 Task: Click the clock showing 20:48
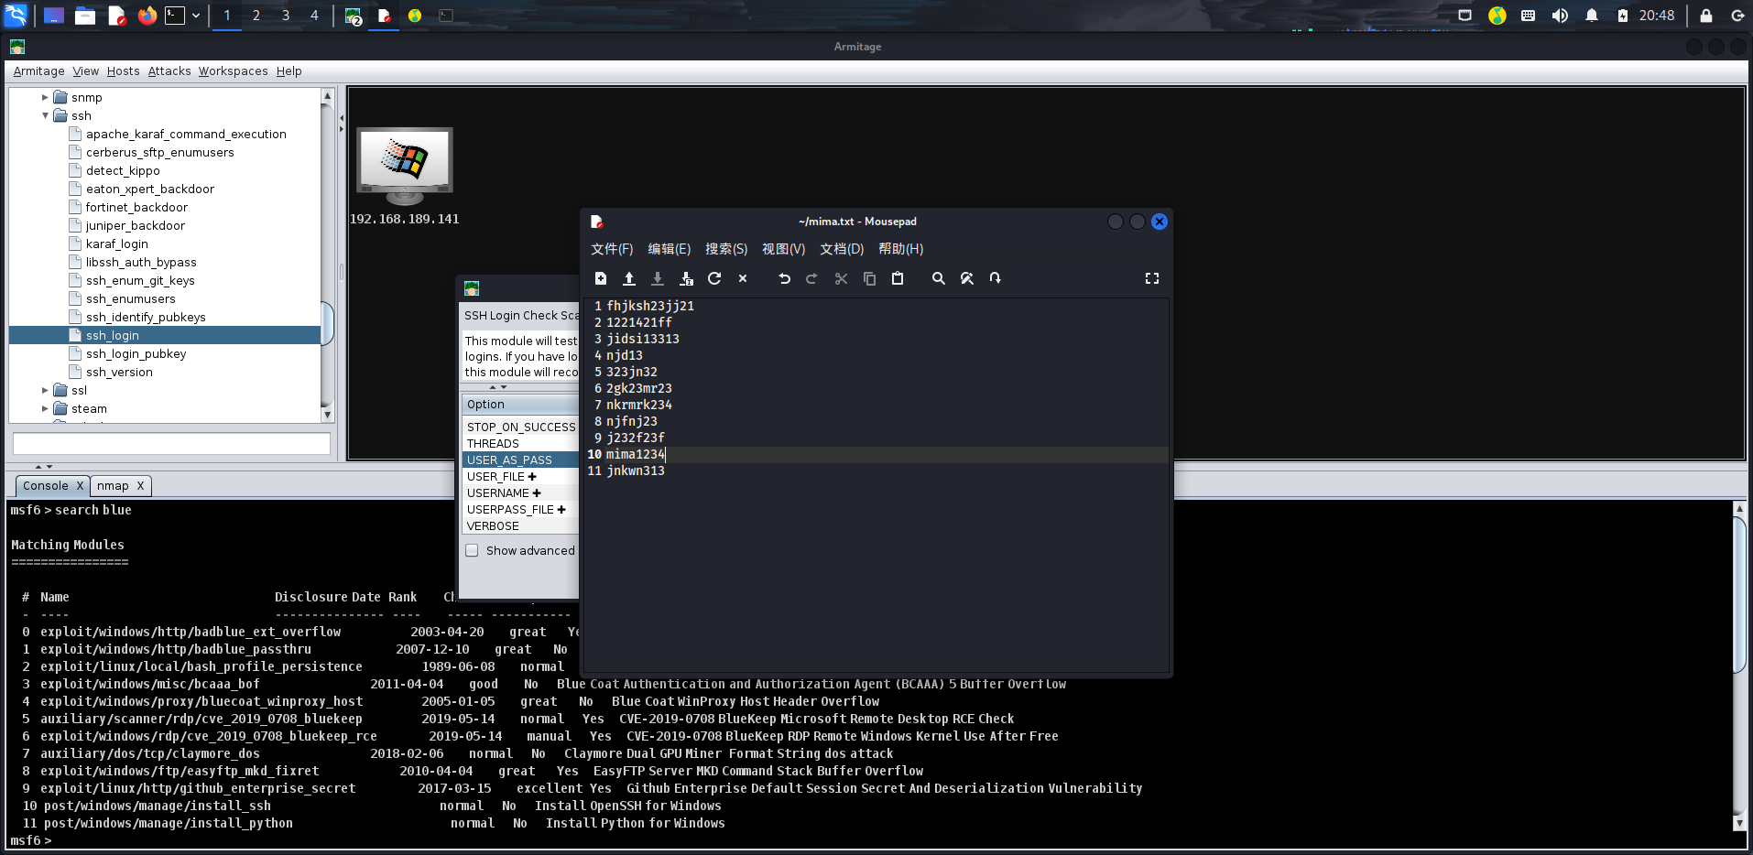tap(1656, 16)
